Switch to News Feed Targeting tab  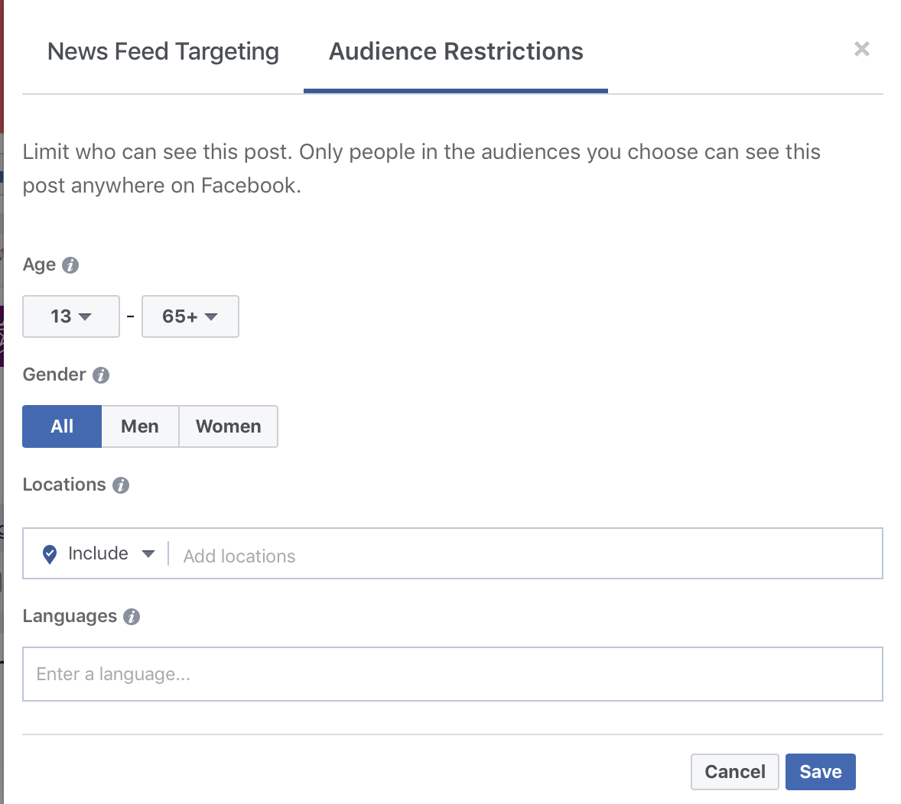163,52
